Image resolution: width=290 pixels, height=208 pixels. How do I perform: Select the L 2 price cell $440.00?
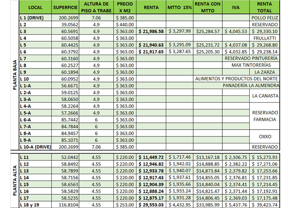point(125,25)
